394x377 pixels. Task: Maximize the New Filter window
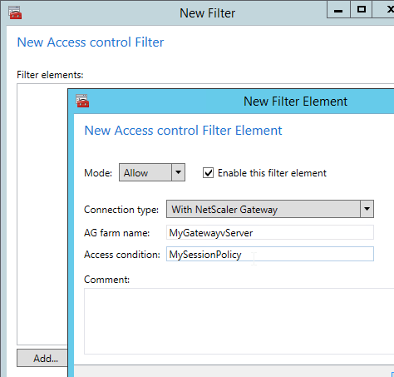point(361,10)
